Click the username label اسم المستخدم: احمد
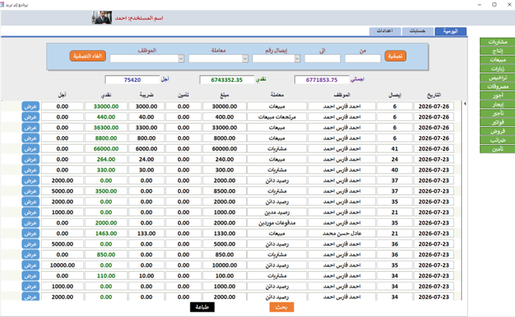 [139, 18]
